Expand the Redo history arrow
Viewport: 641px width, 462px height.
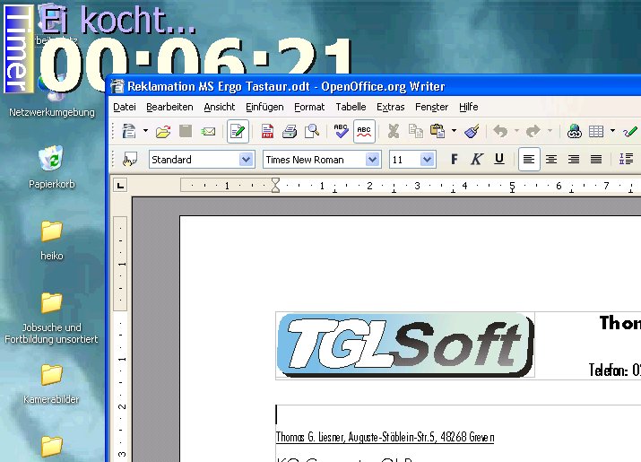[x=550, y=131]
